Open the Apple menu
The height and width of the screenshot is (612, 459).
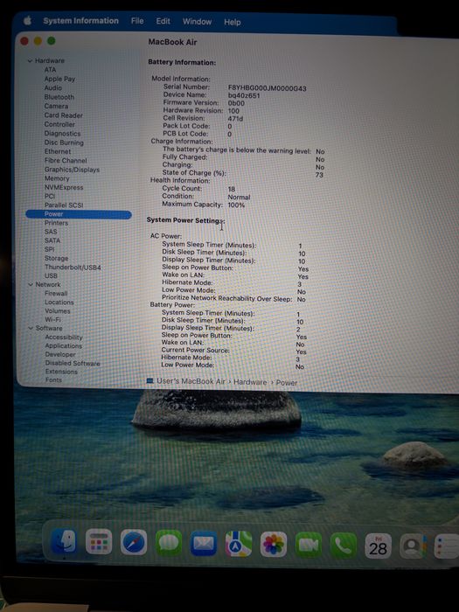(x=27, y=20)
